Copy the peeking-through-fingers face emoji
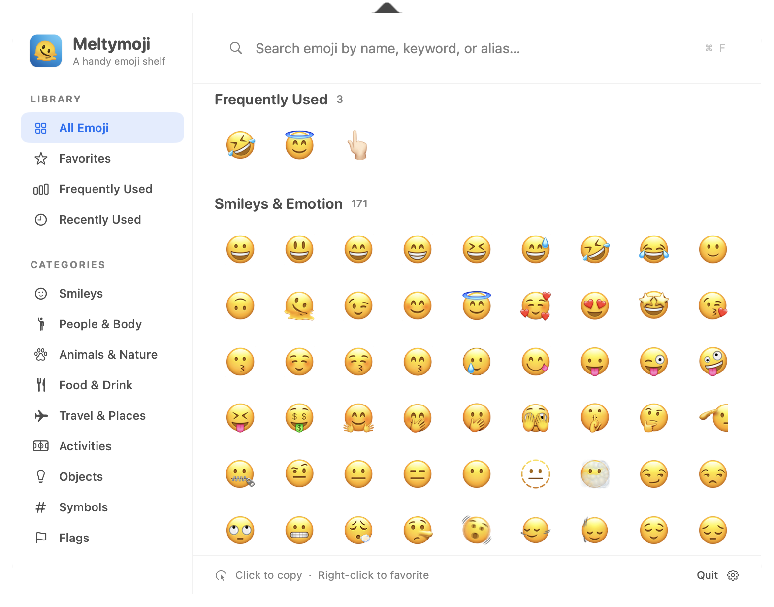Screen dimensions: 774x607 (x=536, y=418)
